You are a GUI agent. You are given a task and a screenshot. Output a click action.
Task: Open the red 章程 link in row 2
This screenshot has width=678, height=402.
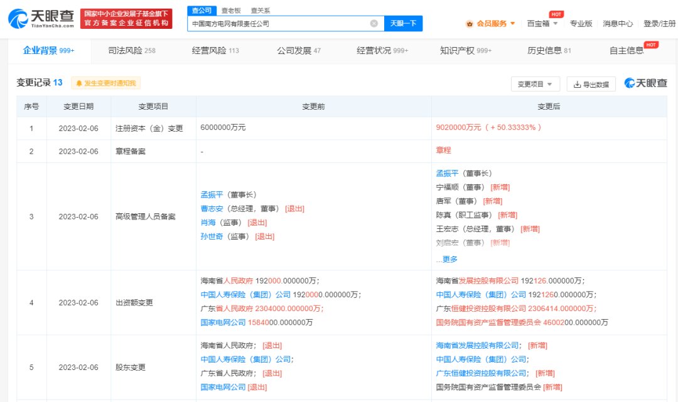click(443, 151)
